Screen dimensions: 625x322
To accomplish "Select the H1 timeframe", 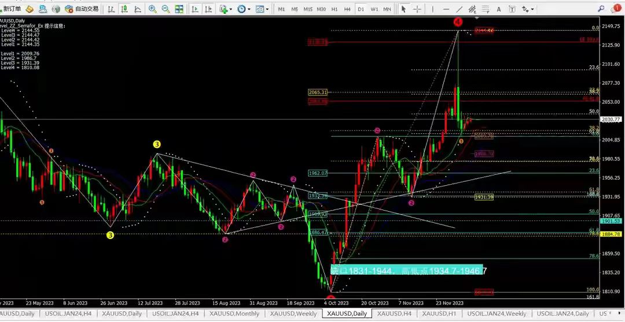I will (334, 9).
